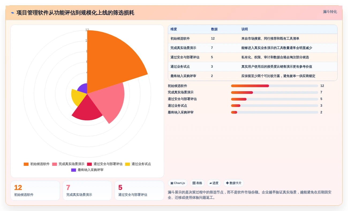Click the description 能够进入真实业务演示的工具数量通常会明显减少
Viewport: 348px width, 211px height.
click(277, 48)
